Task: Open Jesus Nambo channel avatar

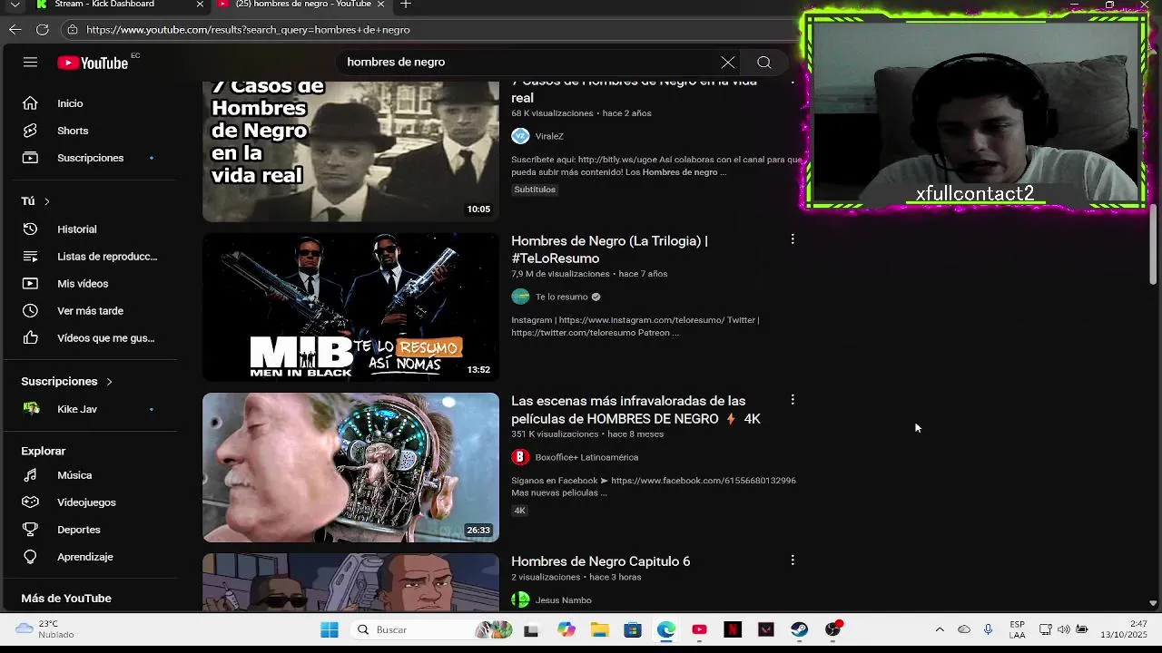Action: pyautogui.click(x=520, y=599)
